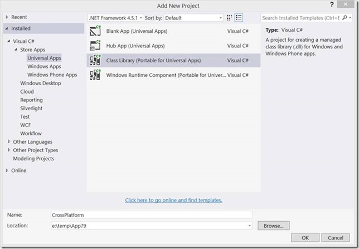Select Windows Apps in the tree
359x249 pixels.
(44, 66)
